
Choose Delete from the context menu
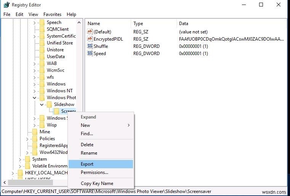(x=101, y=145)
